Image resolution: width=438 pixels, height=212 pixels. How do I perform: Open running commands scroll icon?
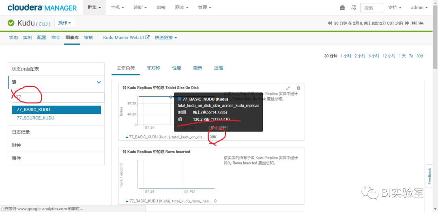[353, 8]
